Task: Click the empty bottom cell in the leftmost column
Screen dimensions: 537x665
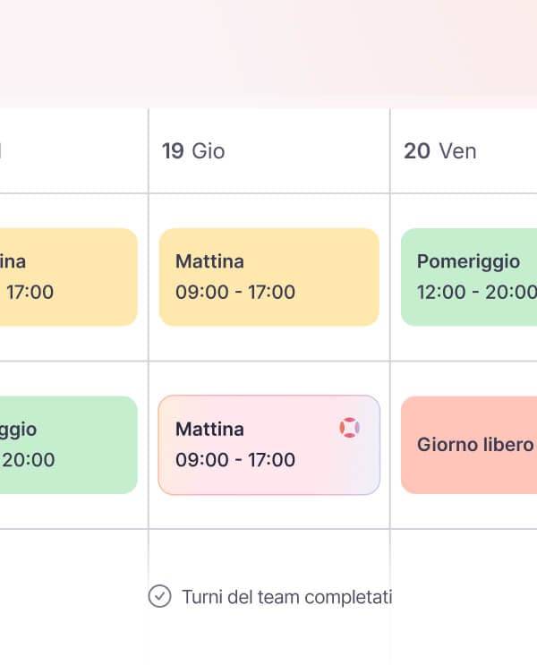Action: pyautogui.click(x=73, y=591)
